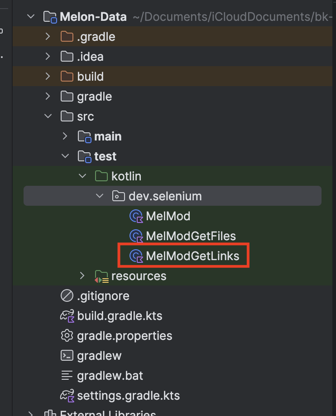Click the resources folder icon
The width and height of the screenshot is (336, 416).
coord(101,276)
